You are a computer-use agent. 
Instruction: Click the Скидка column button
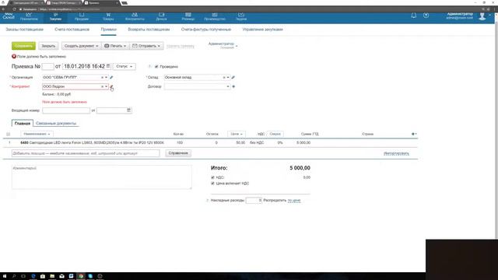pos(275,134)
